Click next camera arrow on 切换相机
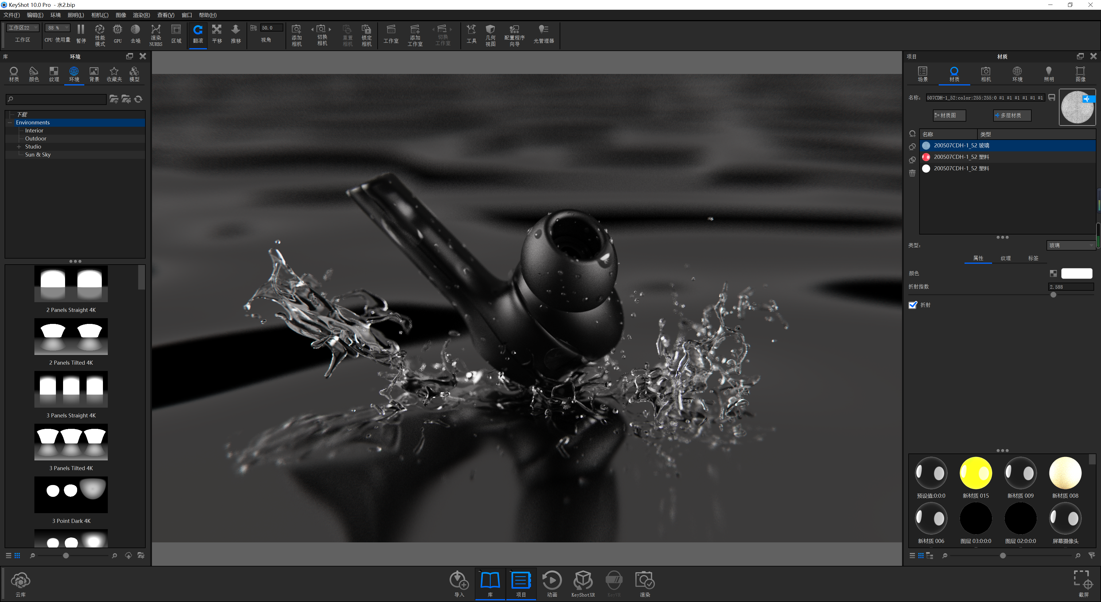 (x=330, y=29)
